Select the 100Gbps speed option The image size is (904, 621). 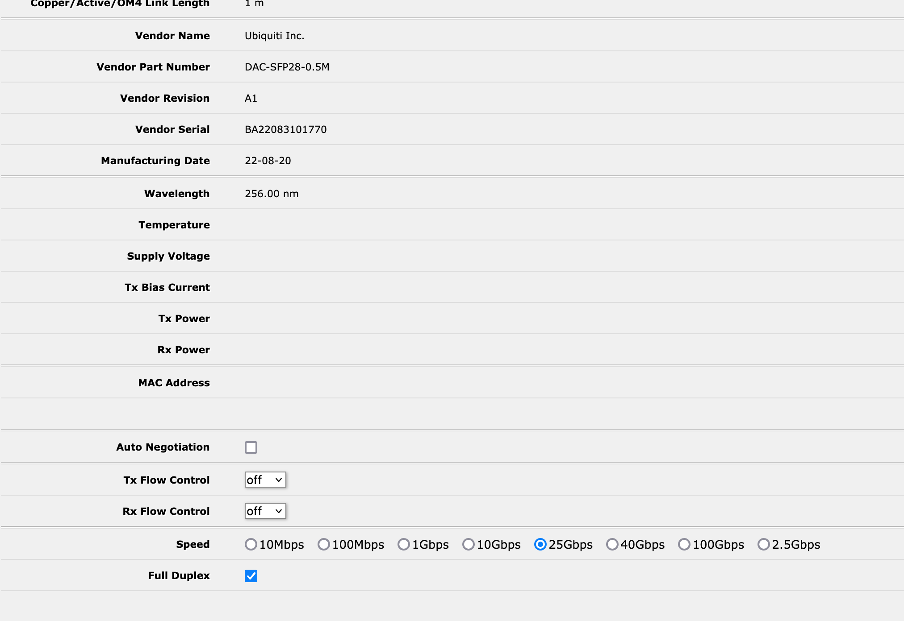point(685,544)
